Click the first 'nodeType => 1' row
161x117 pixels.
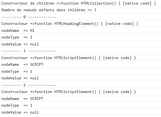(x=80, y=37)
